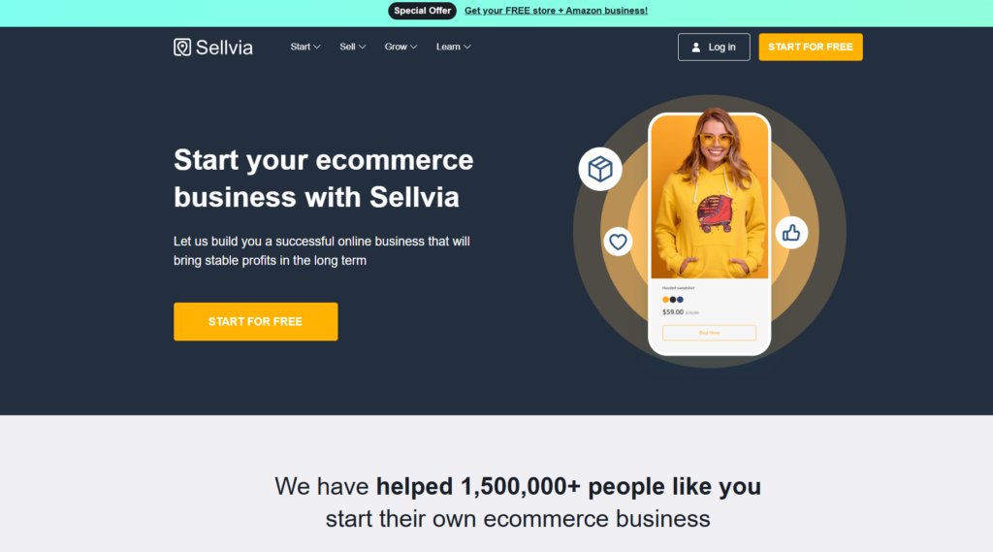Click the yellow hoodie product image
This screenshot has height=552, width=993.
pos(709,197)
